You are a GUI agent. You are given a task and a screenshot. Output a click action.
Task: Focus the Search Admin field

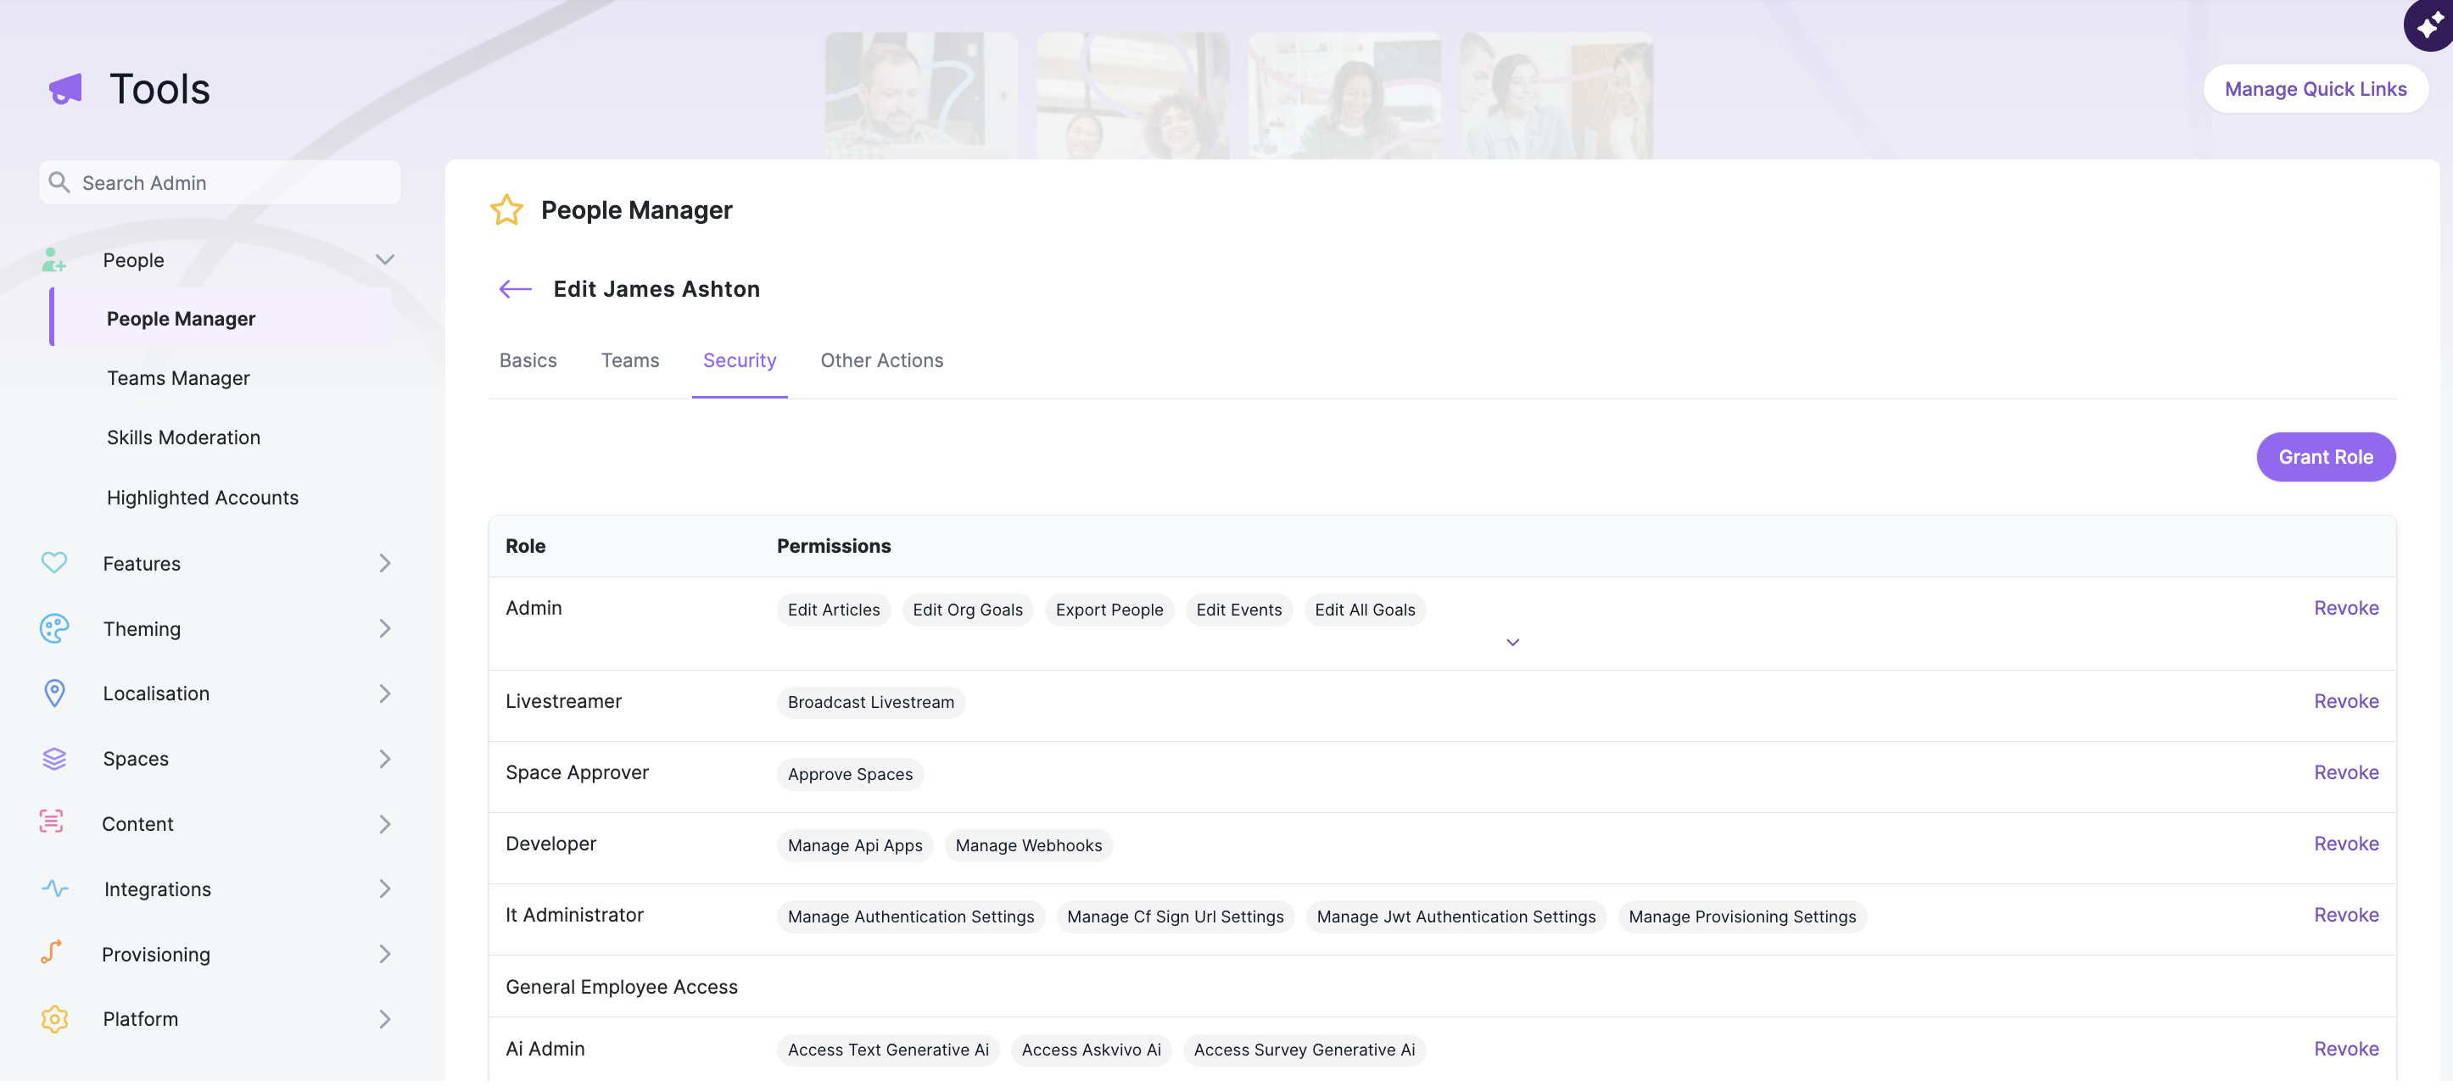pos(220,183)
